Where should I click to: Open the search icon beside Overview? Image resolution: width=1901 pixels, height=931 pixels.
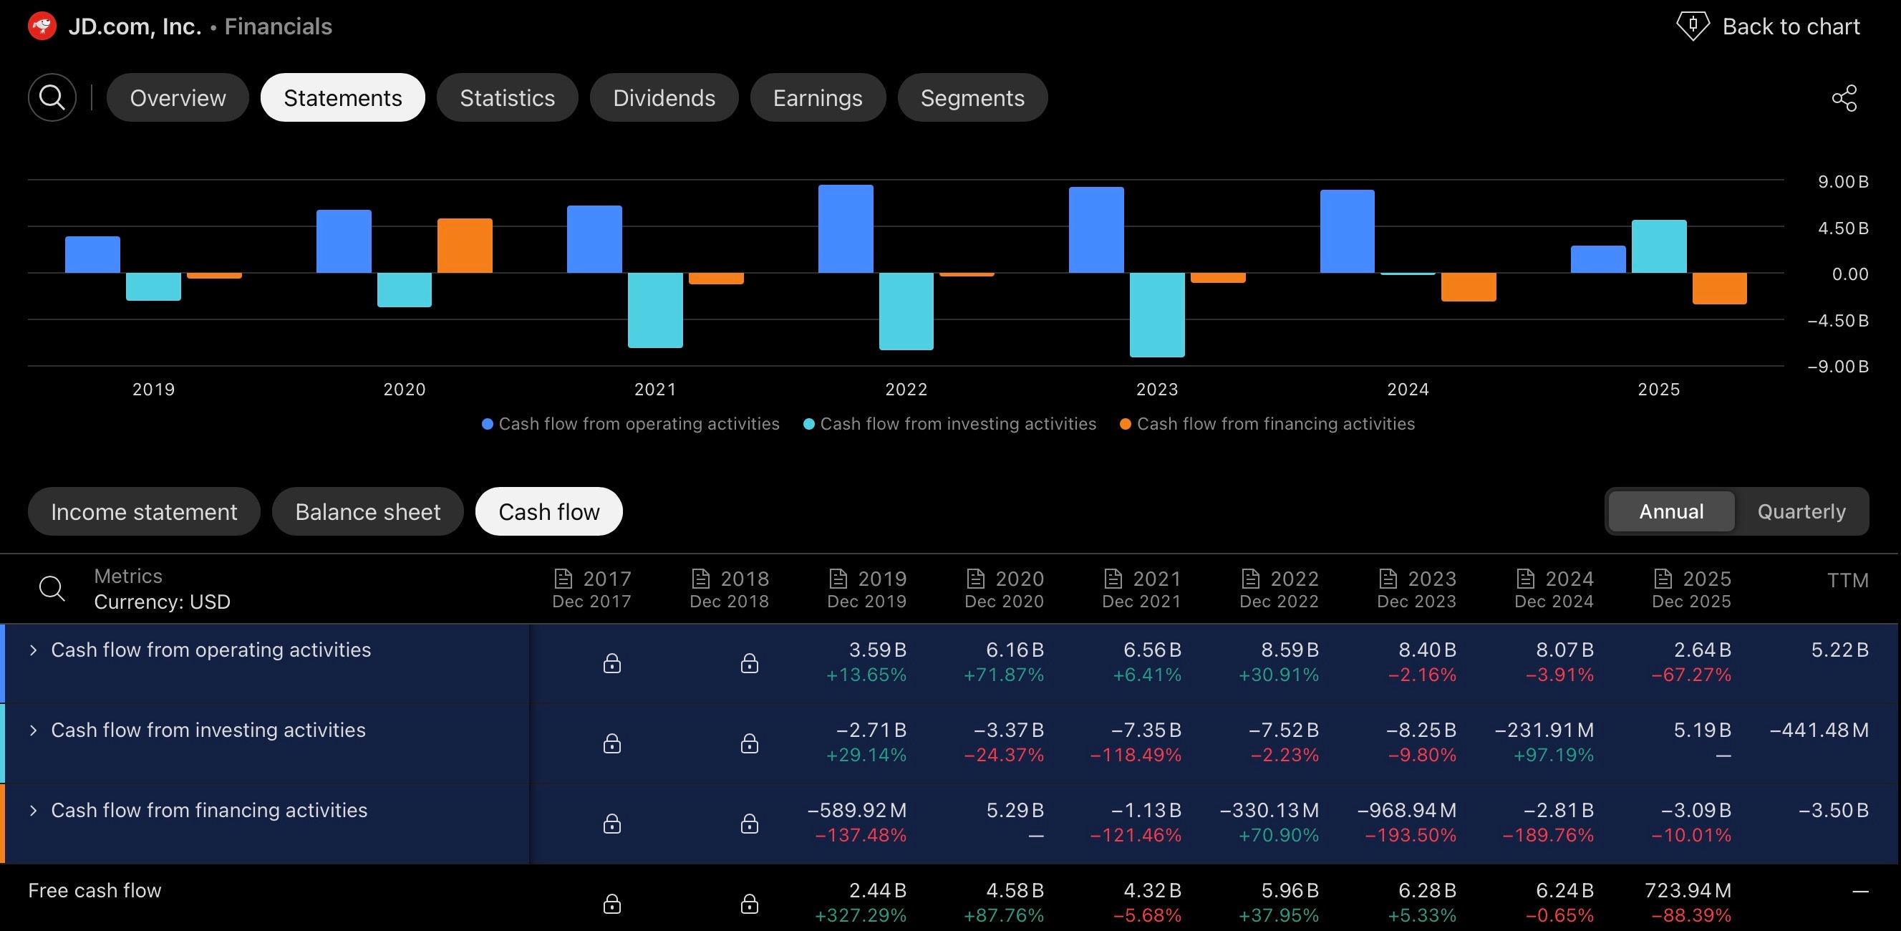click(52, 97)
